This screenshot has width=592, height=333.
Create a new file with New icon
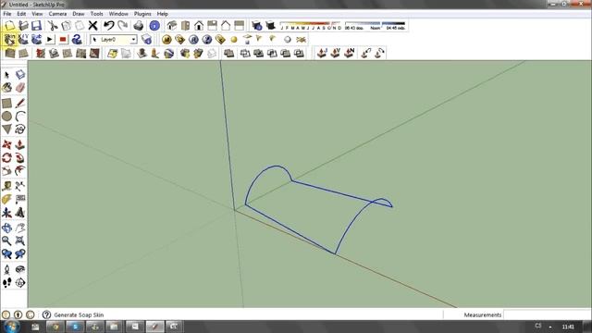coord(10,26)
